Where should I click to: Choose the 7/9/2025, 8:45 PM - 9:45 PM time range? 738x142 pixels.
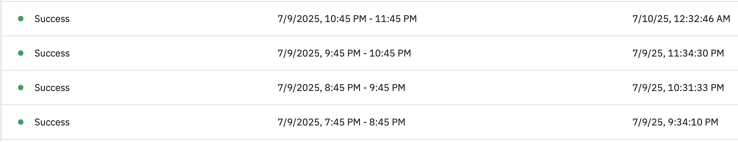click(x=341, y=88)
